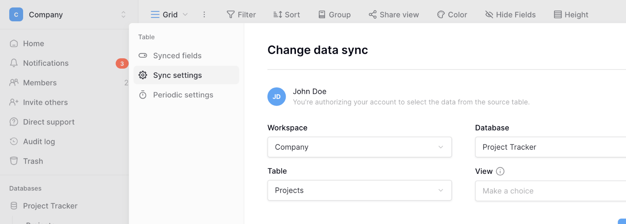Expand the Grid view chevron

tap(185, 15)
